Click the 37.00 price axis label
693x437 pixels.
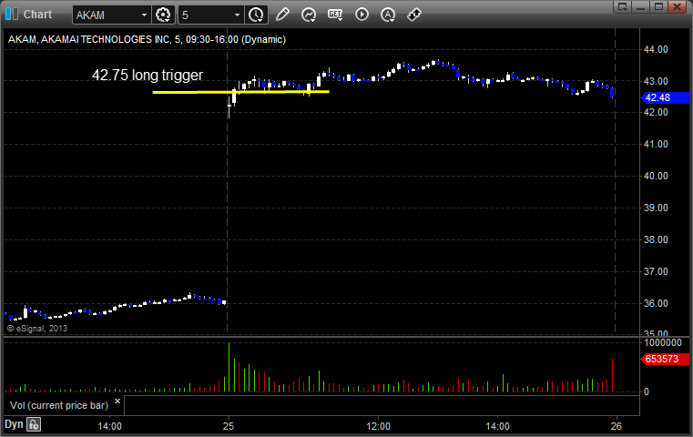(x=656, y=271)
